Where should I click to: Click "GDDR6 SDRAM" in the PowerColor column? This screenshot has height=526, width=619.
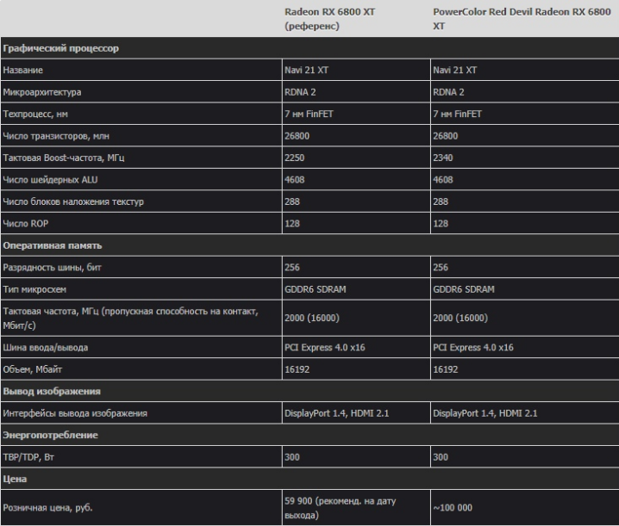[464, 289]
